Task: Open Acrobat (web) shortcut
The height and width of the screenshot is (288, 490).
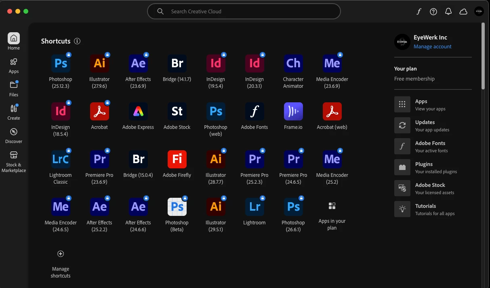Action: pos(332,111)
